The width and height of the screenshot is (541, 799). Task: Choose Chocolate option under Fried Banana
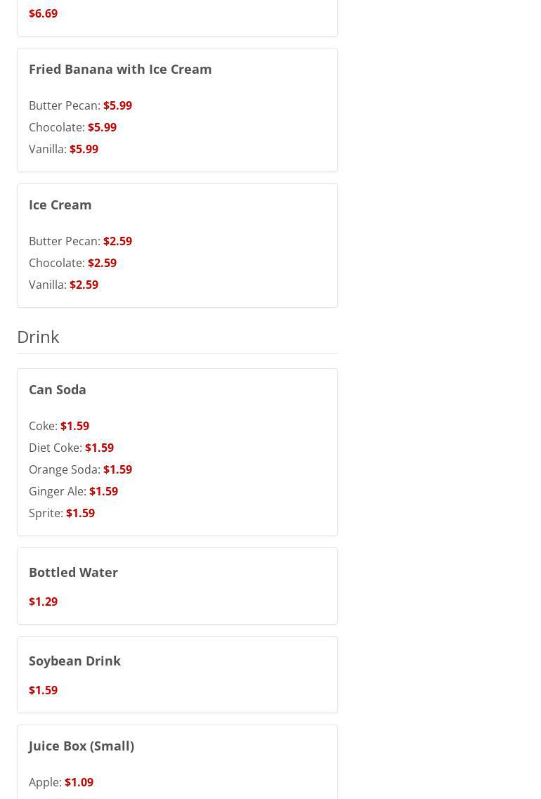point(72,127)
